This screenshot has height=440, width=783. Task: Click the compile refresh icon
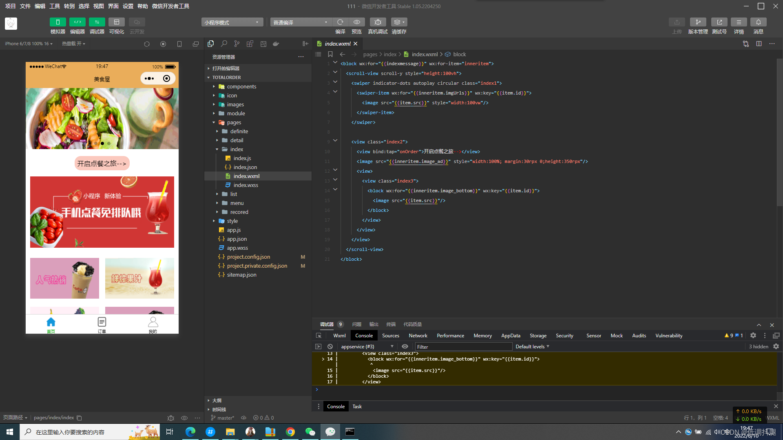click(340, 22)
